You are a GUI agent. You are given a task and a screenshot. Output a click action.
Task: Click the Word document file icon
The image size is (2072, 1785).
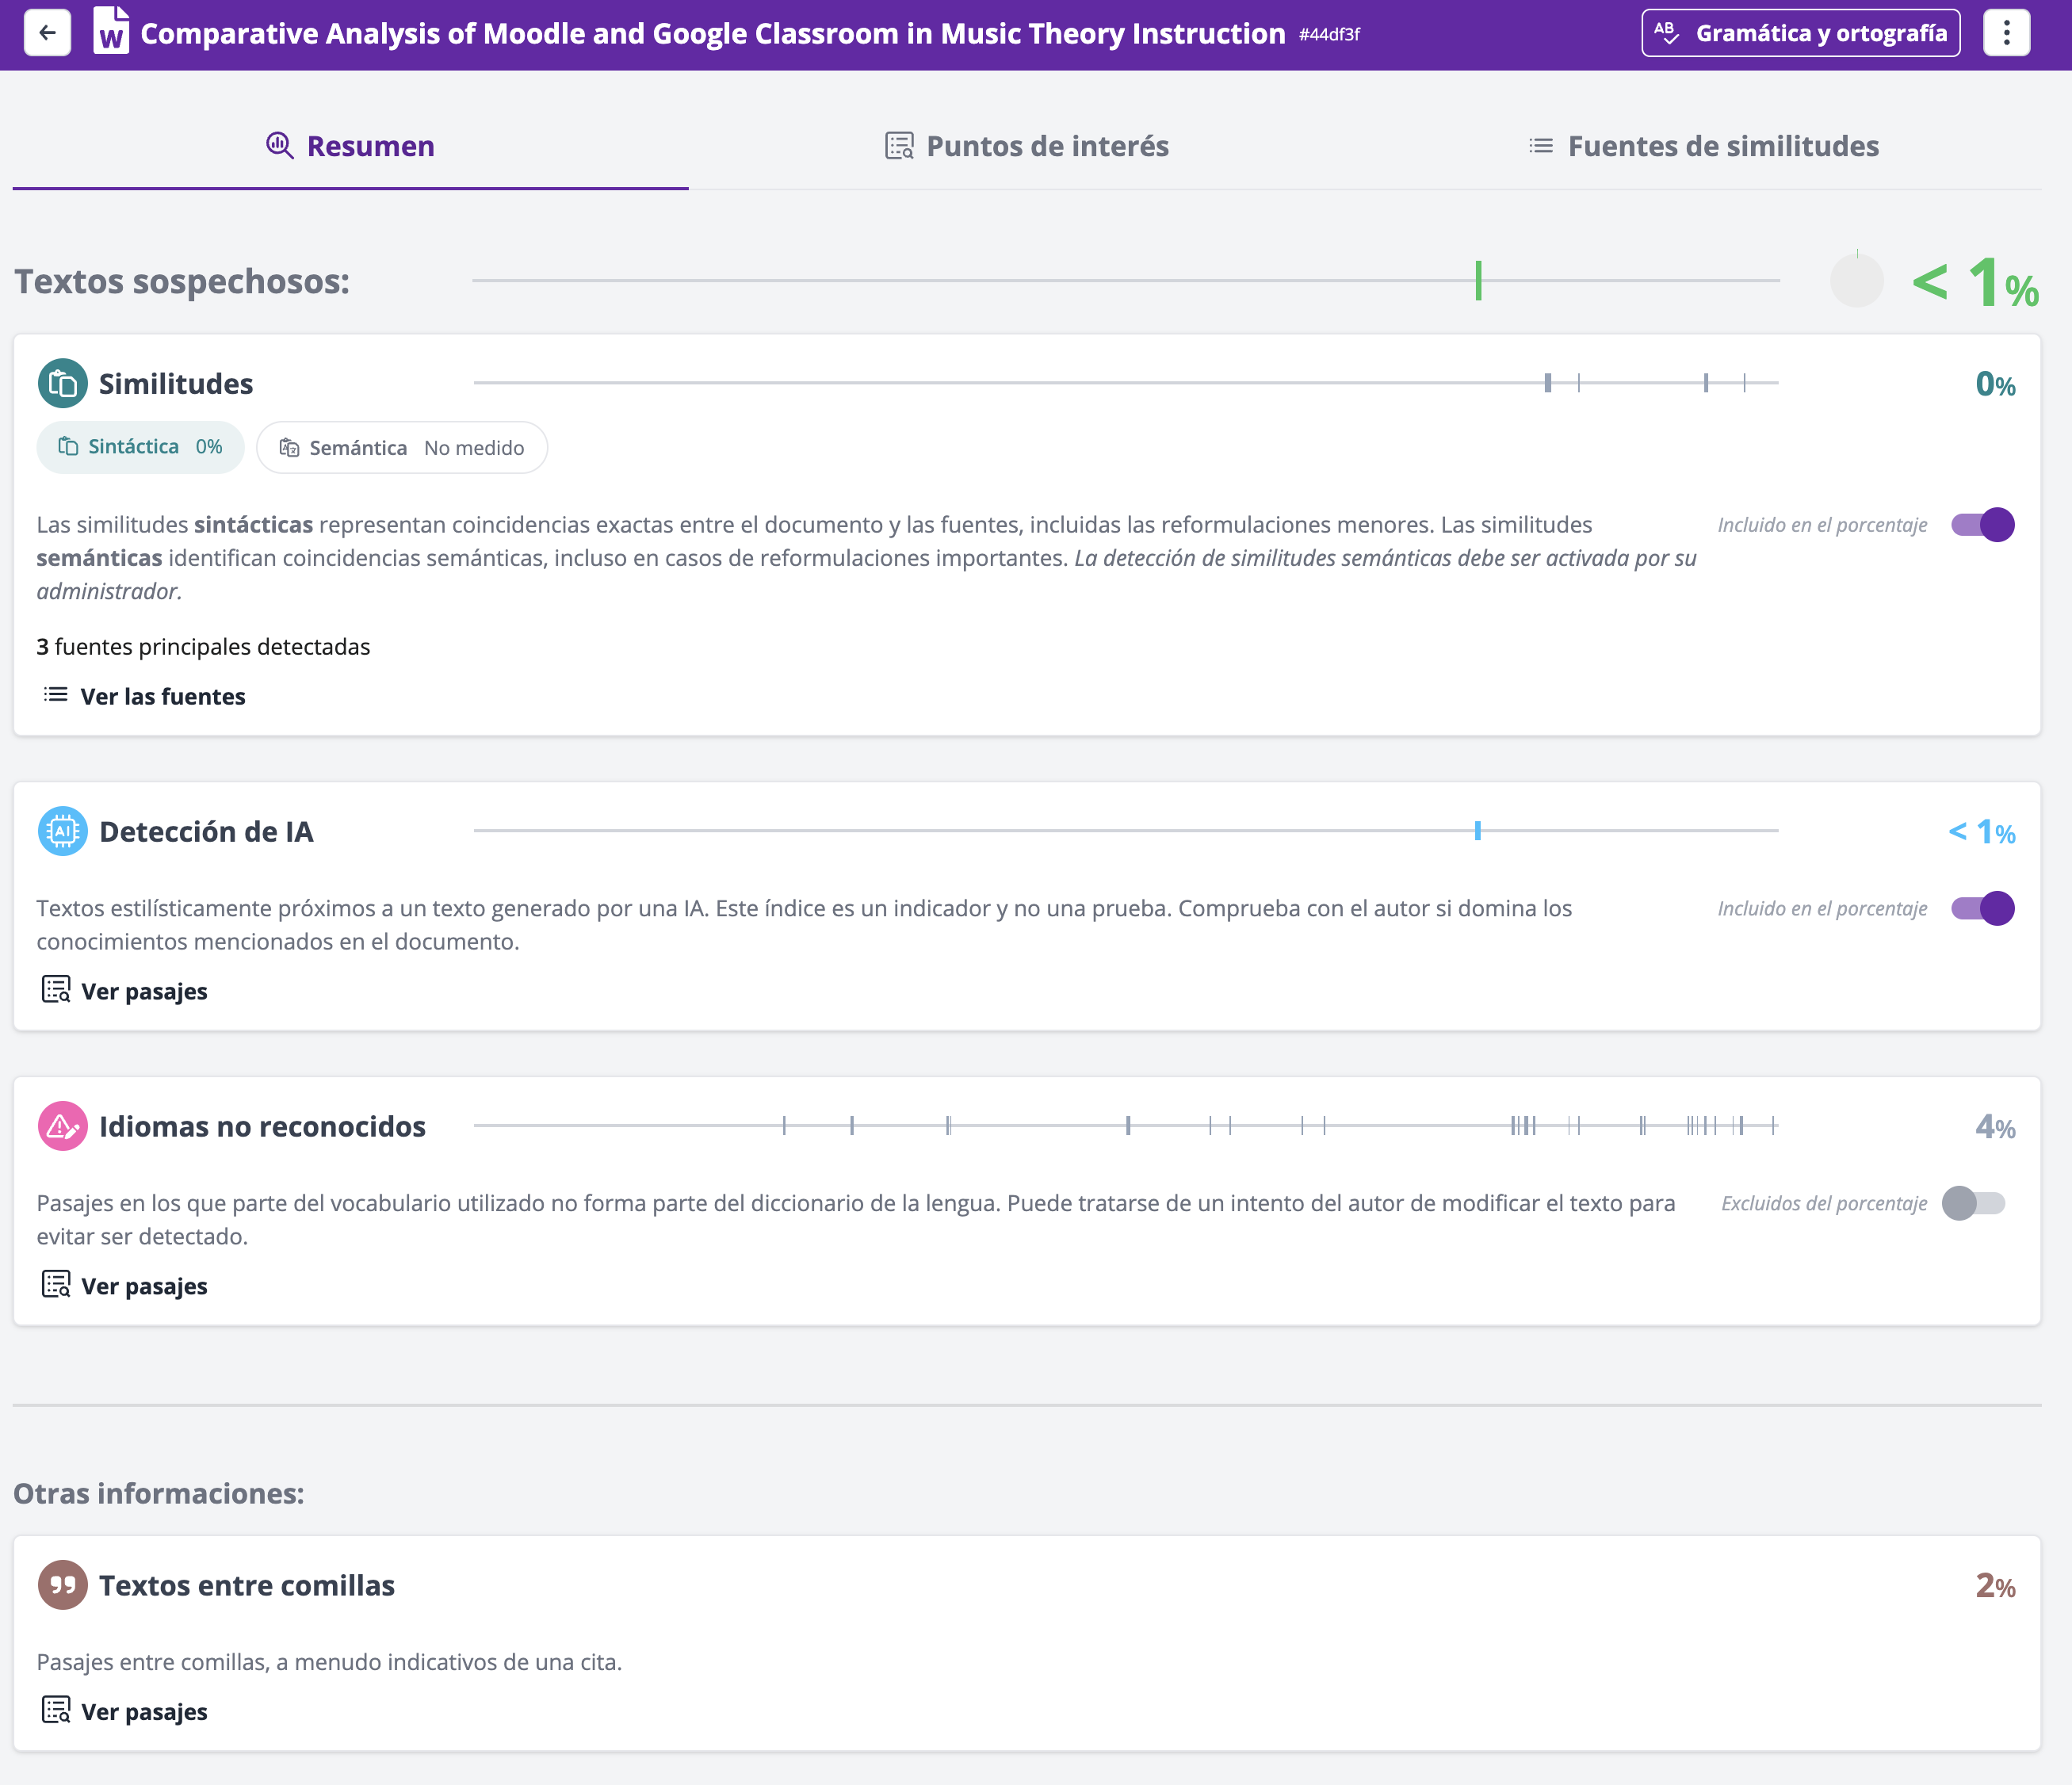[111, 32]
